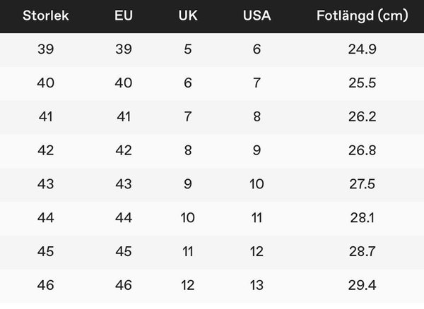Select EU size 40 cell

[x=124, y=83]
